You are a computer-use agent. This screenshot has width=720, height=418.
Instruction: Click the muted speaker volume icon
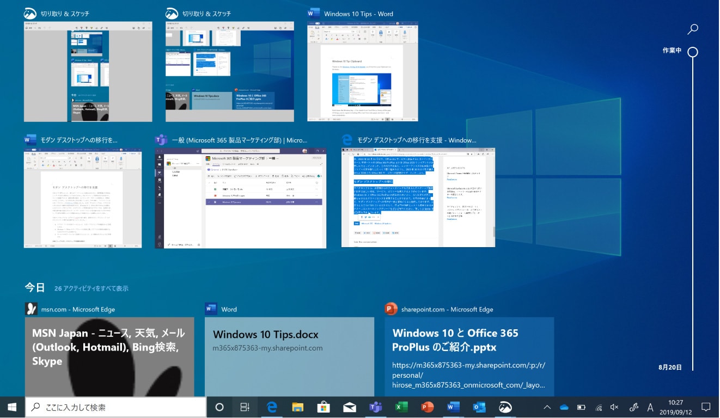coord(615,407)
